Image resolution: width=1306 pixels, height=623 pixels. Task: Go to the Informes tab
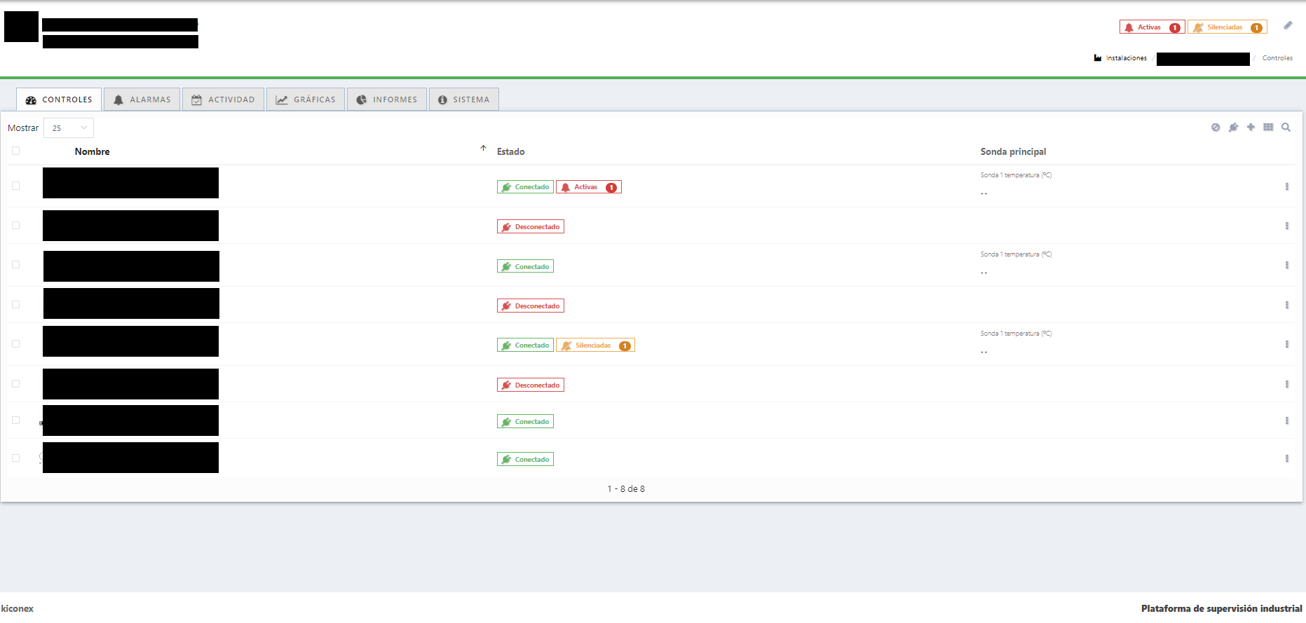[x=387, y=100]
